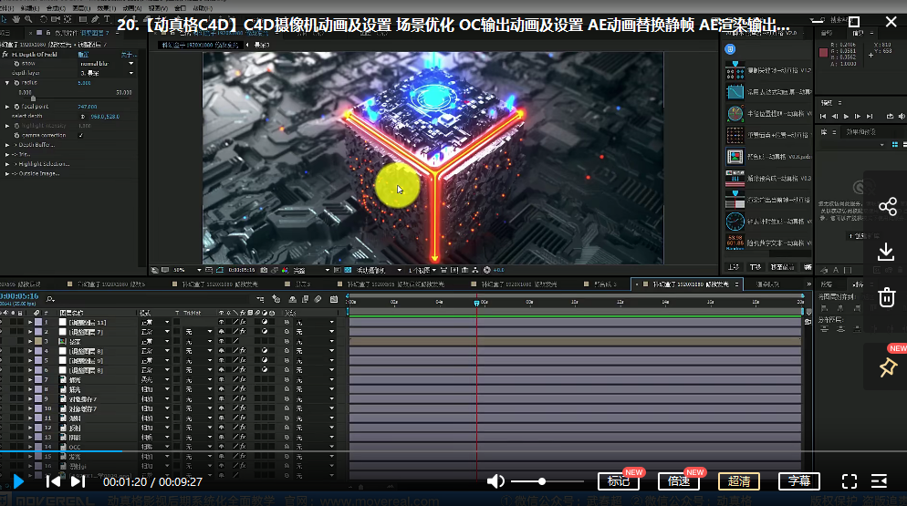The height and width of the screenshot is (506, 907).
Task: Click the 下移 move down button
Action: (756, 267)
